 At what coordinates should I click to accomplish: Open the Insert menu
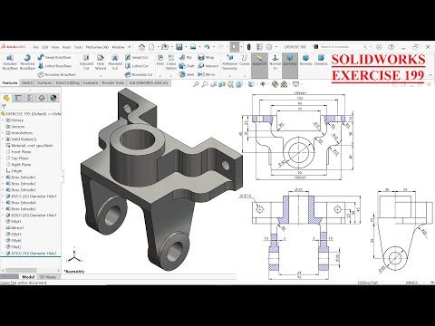[x=66, y=47]
